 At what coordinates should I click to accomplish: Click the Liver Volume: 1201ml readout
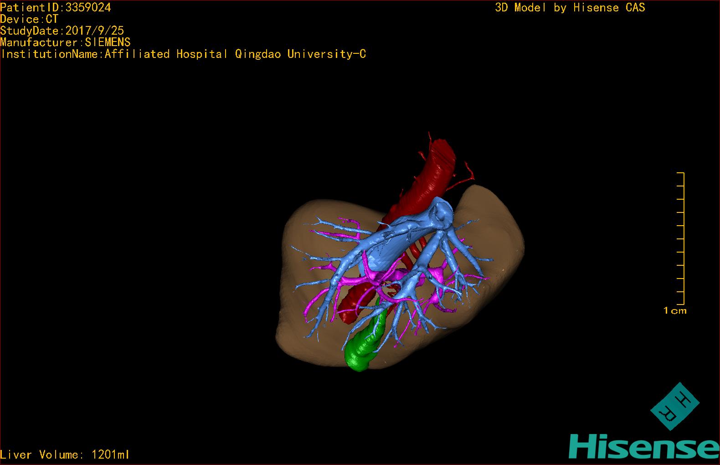pyautogui.click(x=65, y=455)
